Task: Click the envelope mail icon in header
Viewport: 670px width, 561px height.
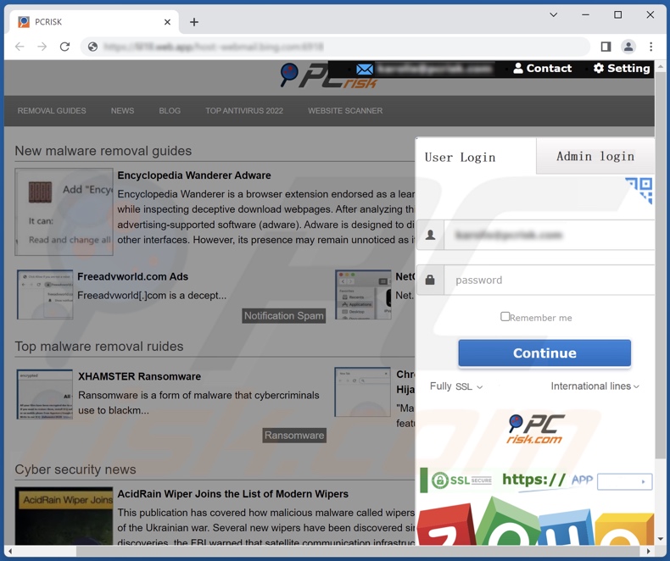Action: click(365, 69)
